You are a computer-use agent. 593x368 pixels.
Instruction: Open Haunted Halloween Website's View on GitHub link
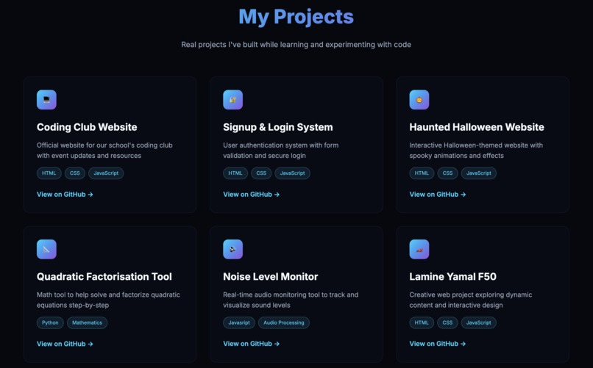pyautogui.click(x=438, y=195)
